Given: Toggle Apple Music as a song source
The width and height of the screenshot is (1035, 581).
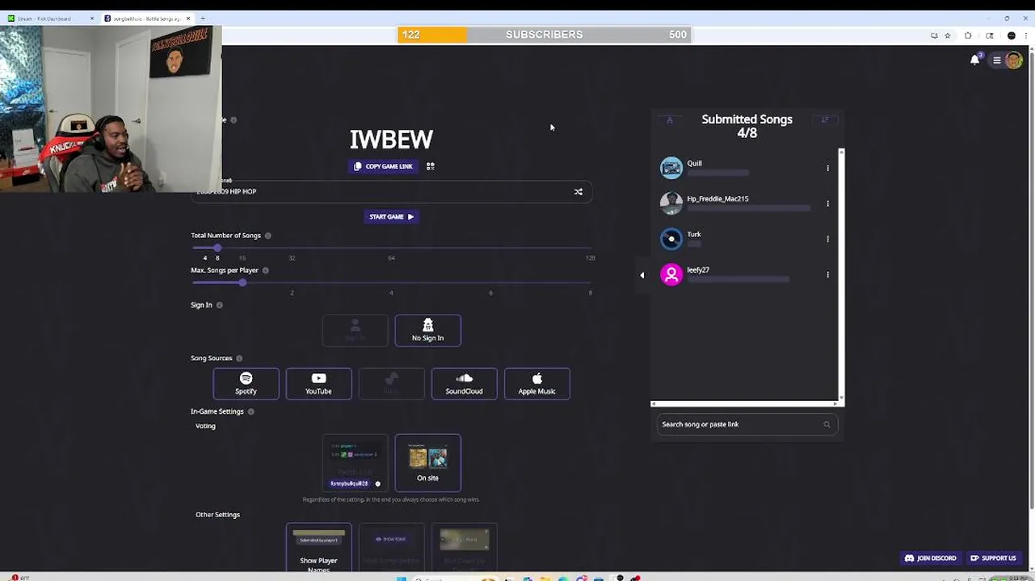Looking at the screenshot, I should 536,383.
